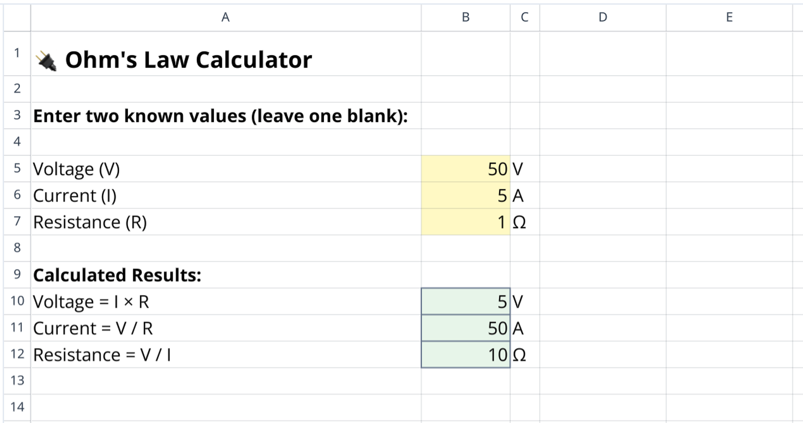Click the 'Enter two known values' heading cell

pyautogui.click(x=221, y=115)
